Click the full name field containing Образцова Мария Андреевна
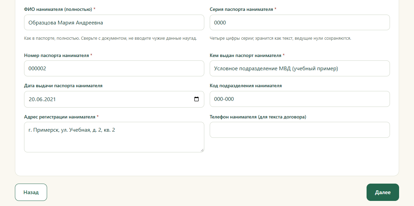Viewport: 414px width, 206px height. [x=114, y=22]
